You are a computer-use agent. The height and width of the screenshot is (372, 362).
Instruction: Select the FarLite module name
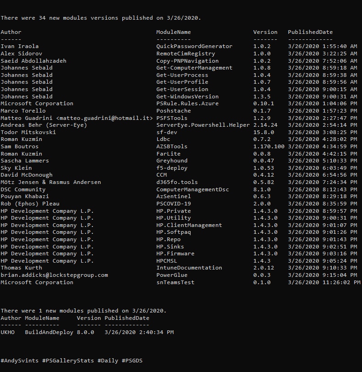[169, 154]
